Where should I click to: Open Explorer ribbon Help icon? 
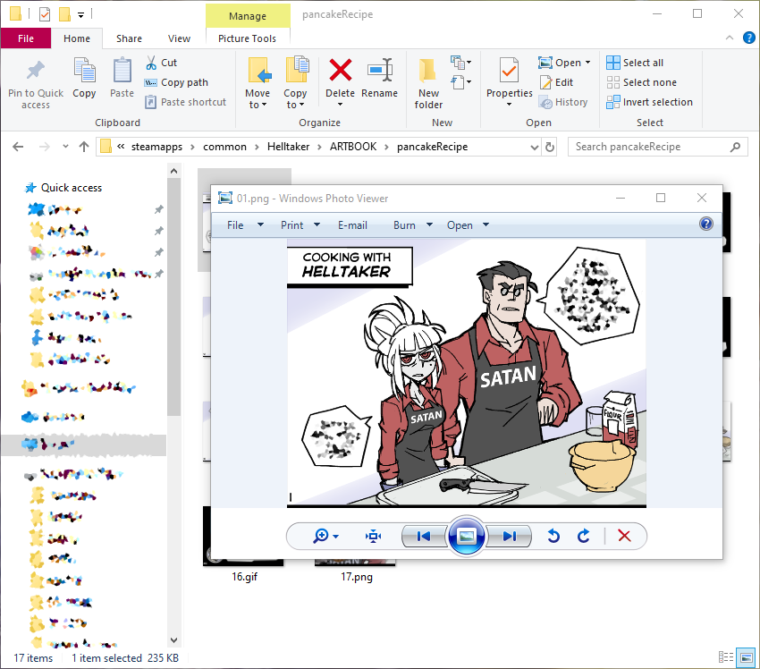[x=749, y=38]
